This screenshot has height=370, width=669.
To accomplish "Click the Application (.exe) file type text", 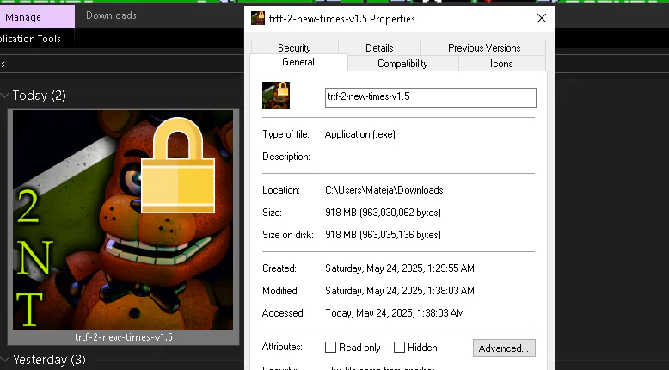I will coord(360,134).
